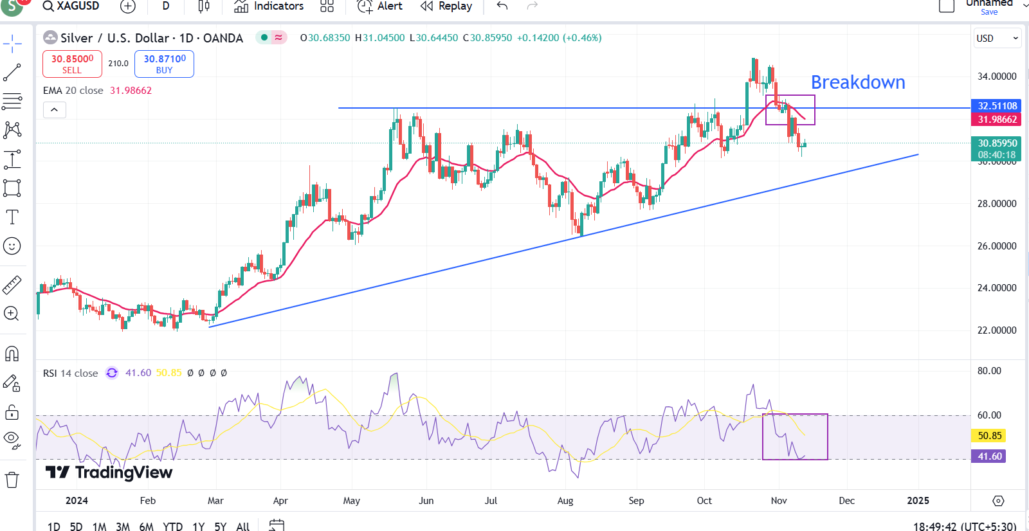Select the YTD time range tab
The height and width of the screenshot is (531, 1029).
click(172, 526)
